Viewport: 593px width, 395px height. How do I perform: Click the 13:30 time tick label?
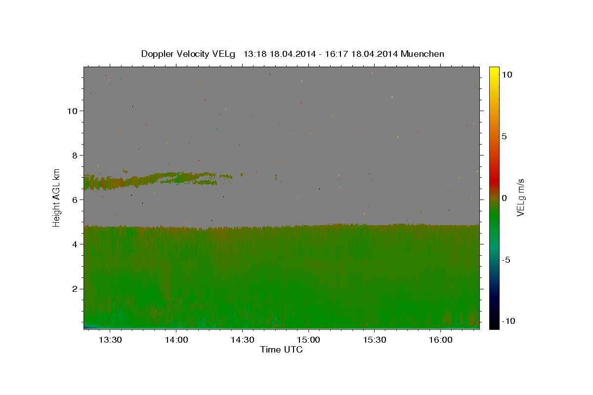110,340
